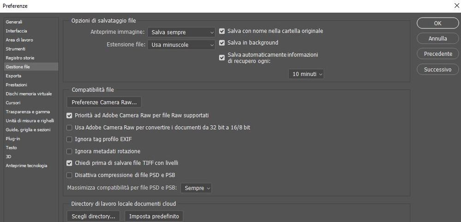Select Cursori in the sidebar
The width and height of the screenshot is (461, 222).
(31, 102)
